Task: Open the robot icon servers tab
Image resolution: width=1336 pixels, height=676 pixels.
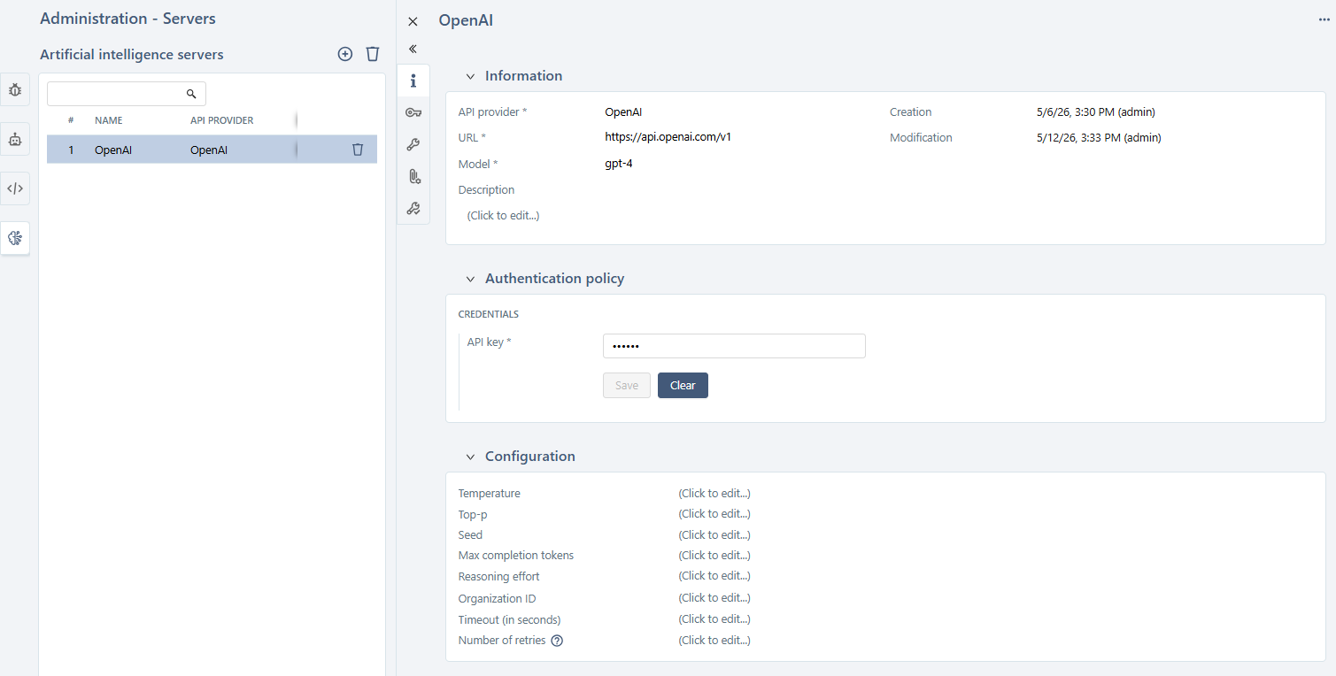Action: pos(15,139)
